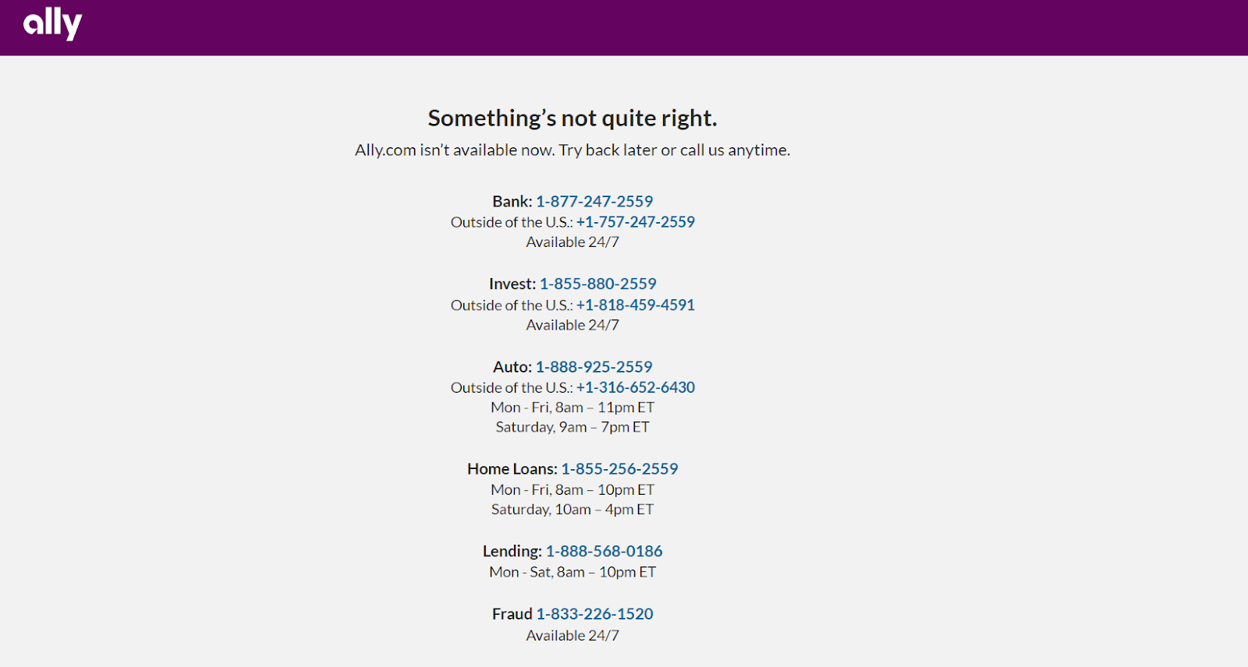Click the "Something's not quite right." heading
This screenshot has height=667, width=1248.
click(572, 118)
